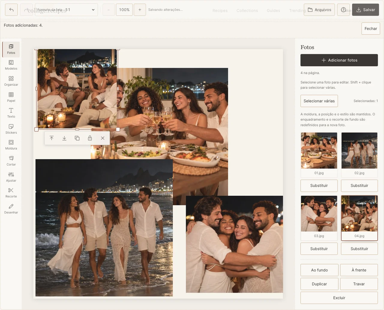Pick the Desenhar drawing tool
Viewport: 384px width, 310px height.
[11, 209]
